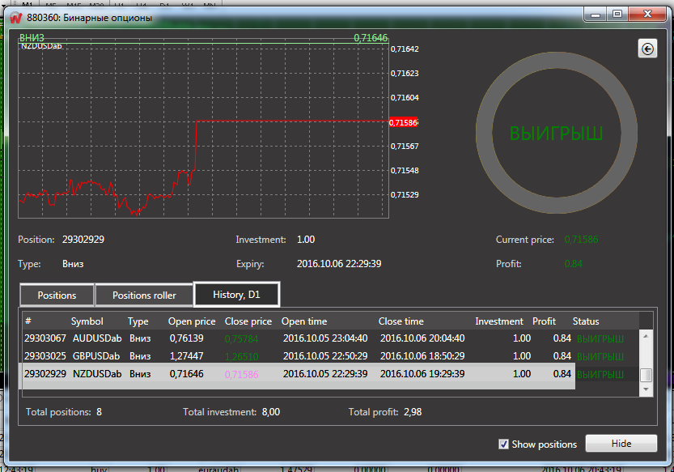Click the red 0,71586 price marker
Image resolution: width=674 pixels, height=472 pixels.
pos(403,122)
